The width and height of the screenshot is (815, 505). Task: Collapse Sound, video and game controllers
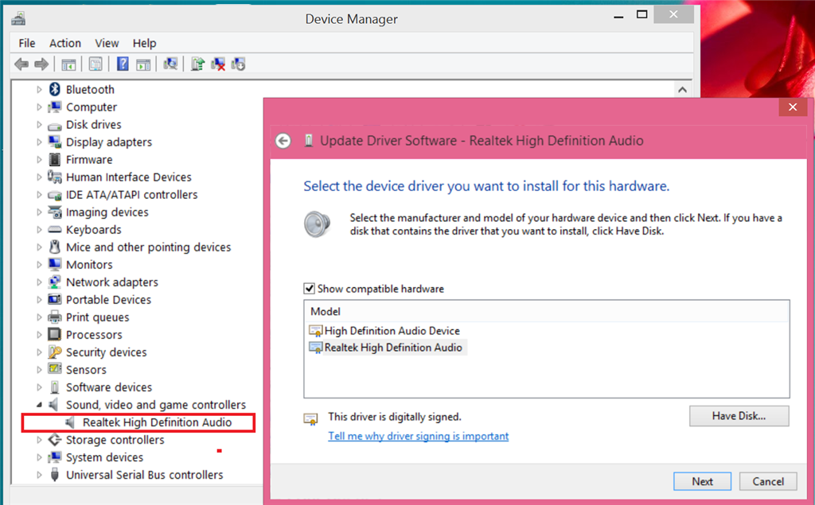click(x=39, y=405)
